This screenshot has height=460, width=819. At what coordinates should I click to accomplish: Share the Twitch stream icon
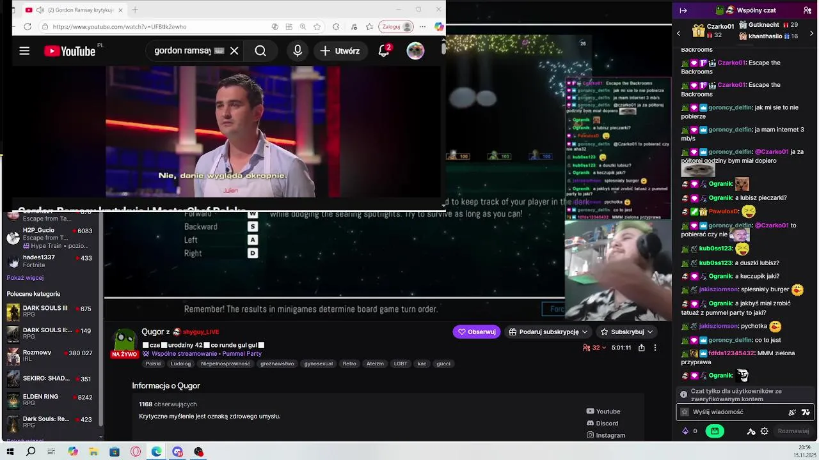point(641,348)
